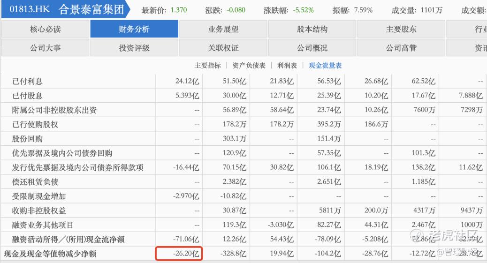
Task: Select the 19.94亿 cell
Action: pyautogui.click(x=282, y=253)
